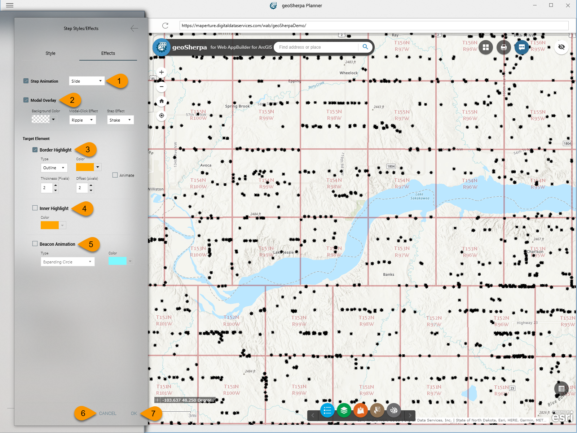This screenshot has width=577, height=433.
Task: Zoom in on the map
Action: (162, 72)
